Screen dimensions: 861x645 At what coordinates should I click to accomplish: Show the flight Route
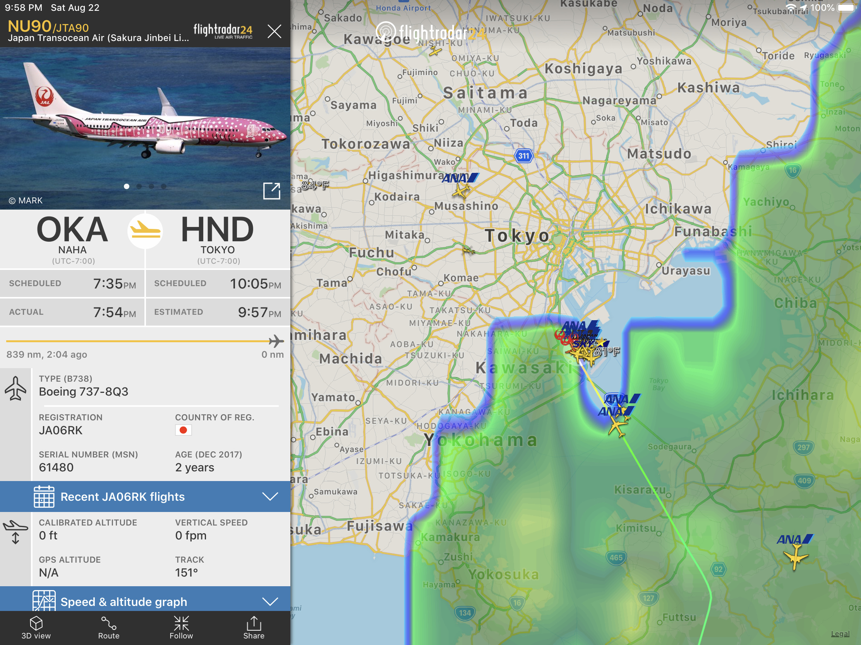click(x=109, y=628)
